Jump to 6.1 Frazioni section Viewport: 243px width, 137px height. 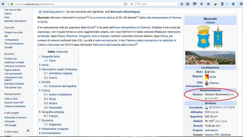pyautogui.click(x=51, y=116)
